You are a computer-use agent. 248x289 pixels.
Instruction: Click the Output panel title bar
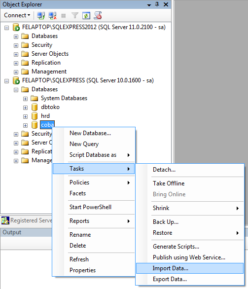point(26,232)
